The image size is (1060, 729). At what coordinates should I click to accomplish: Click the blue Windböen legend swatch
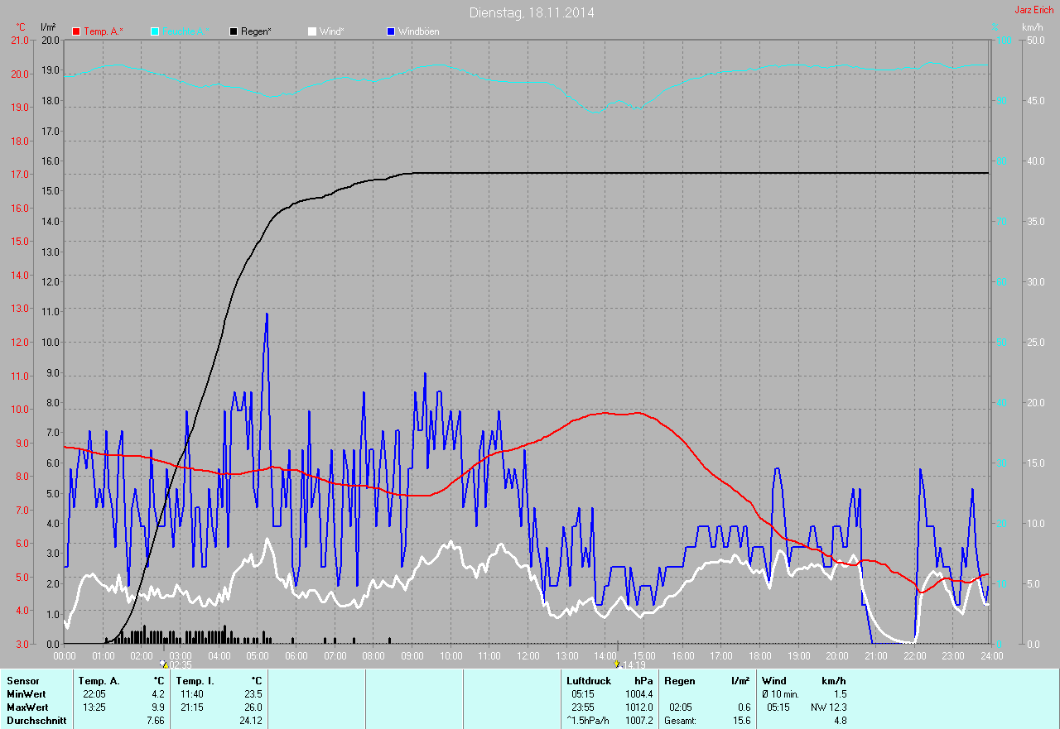(x=391, y=31)
